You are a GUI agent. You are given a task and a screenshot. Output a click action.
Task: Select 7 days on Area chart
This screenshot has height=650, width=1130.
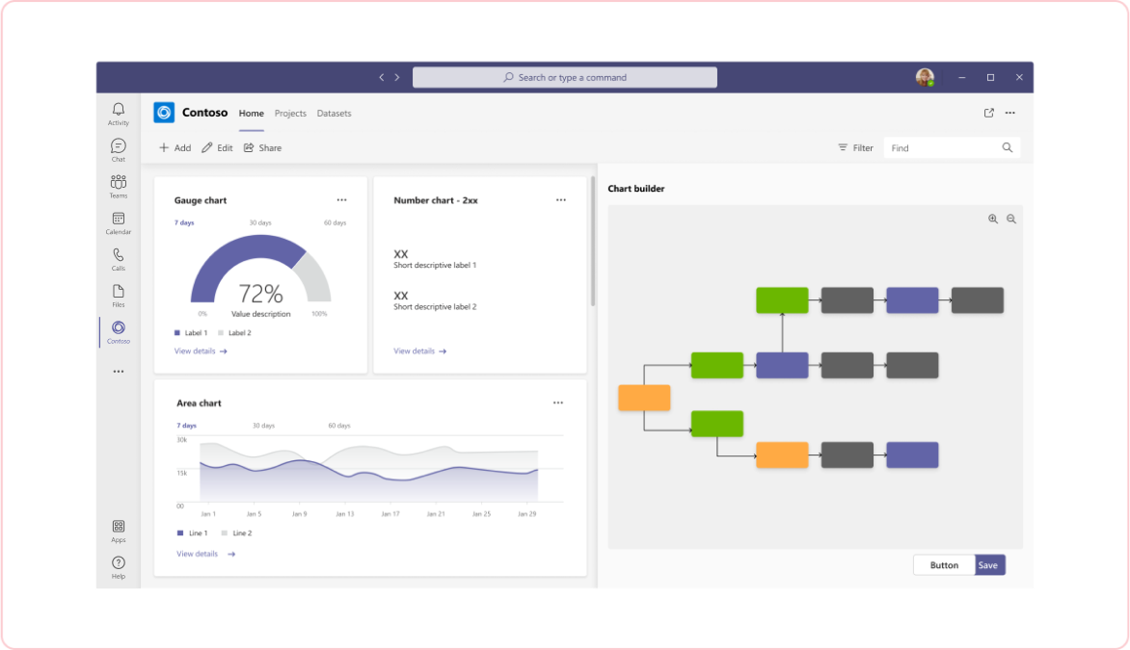187,426
